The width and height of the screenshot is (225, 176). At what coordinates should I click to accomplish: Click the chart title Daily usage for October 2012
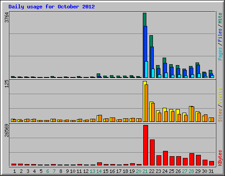pos(51,7)
